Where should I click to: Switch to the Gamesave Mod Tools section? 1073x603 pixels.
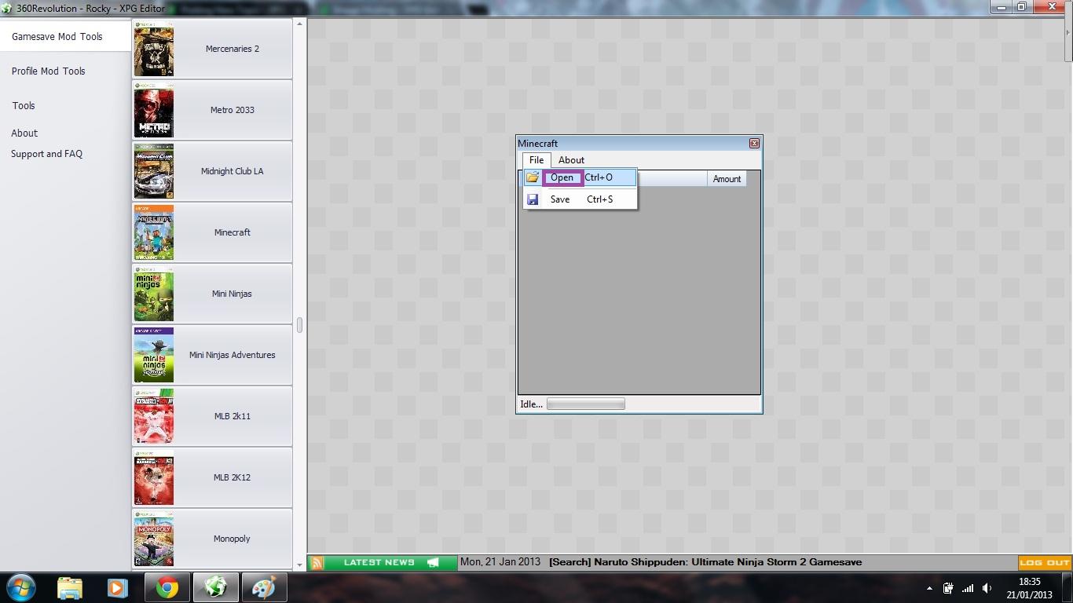click(x=57, y=36)
